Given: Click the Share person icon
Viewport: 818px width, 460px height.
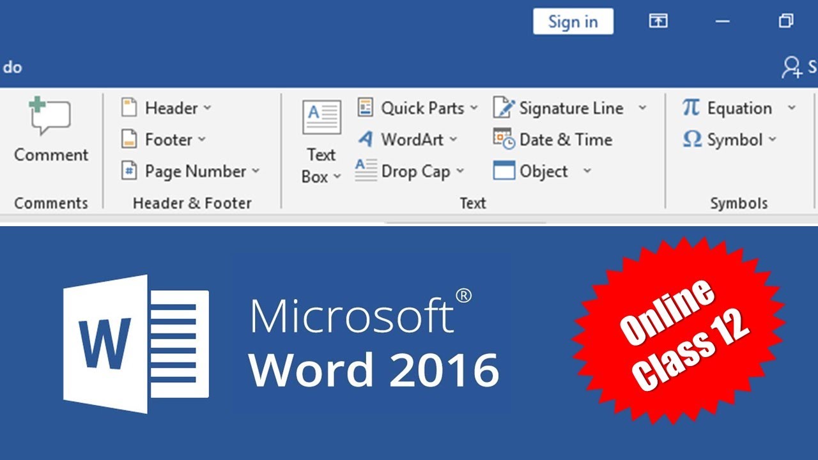Looking at the screenshot, I should (792, 67).
